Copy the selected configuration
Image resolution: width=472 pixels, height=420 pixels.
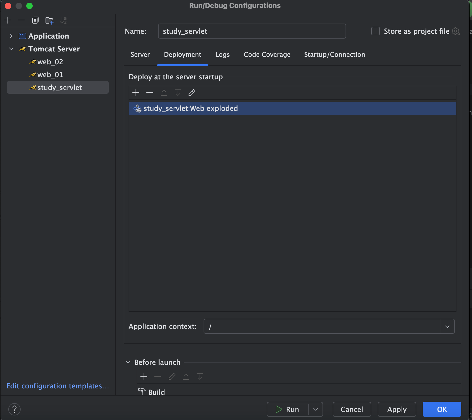35,20
